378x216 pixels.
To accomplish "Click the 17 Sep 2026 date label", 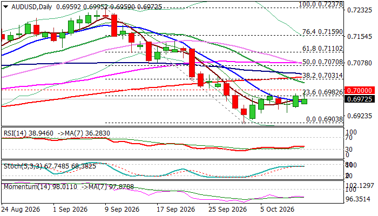I will pyautogui.click(x=175, y=210).
